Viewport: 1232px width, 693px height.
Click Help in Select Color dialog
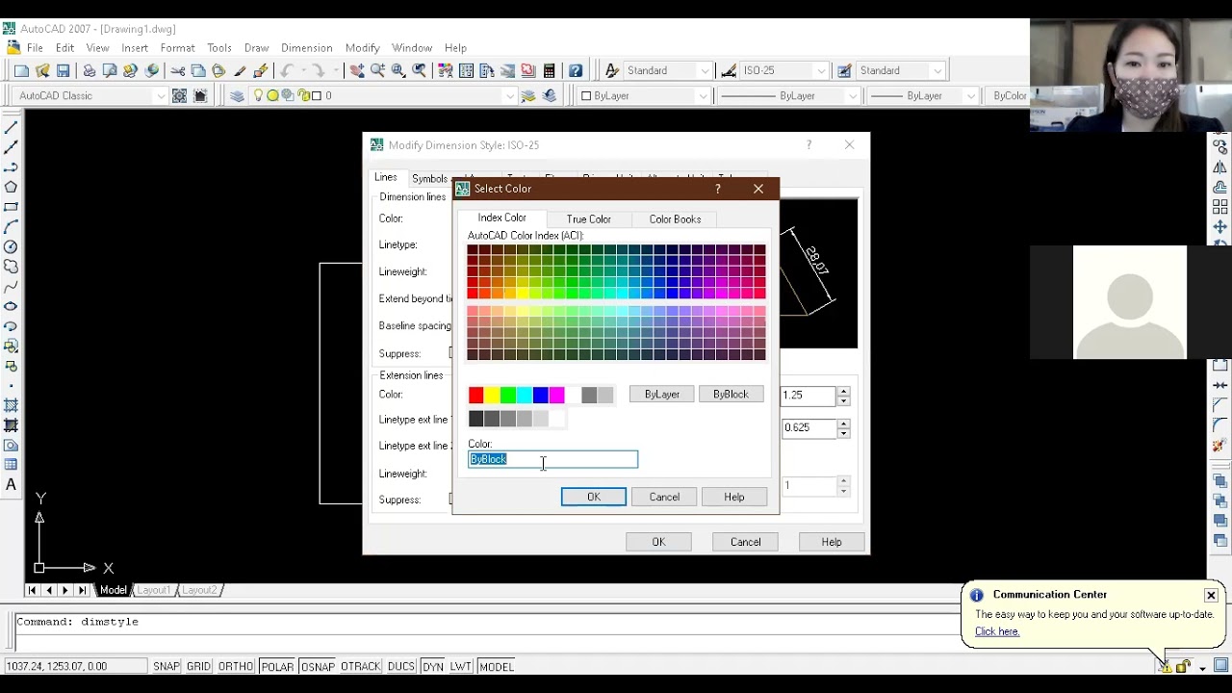point(734,497)
